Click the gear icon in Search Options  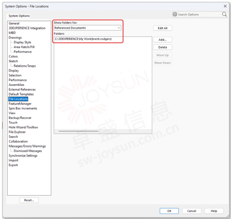[175, 14]
